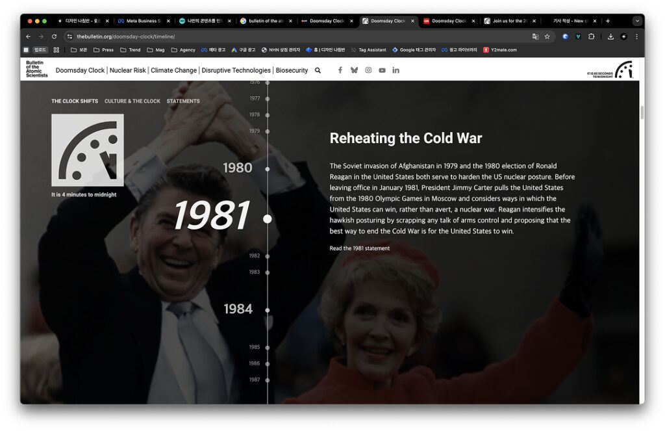Open the YouTube icon in header
Screen dimensions: 665x431
[382, 70]
